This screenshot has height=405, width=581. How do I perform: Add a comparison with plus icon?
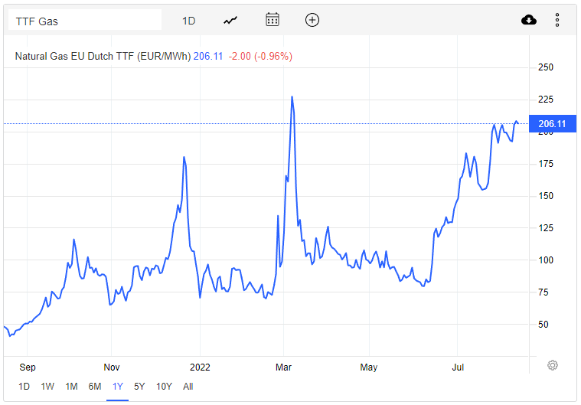[x=312, y=20]
